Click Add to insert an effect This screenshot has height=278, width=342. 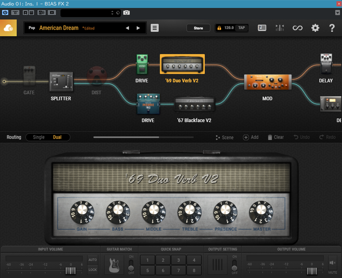click(251, 137)
